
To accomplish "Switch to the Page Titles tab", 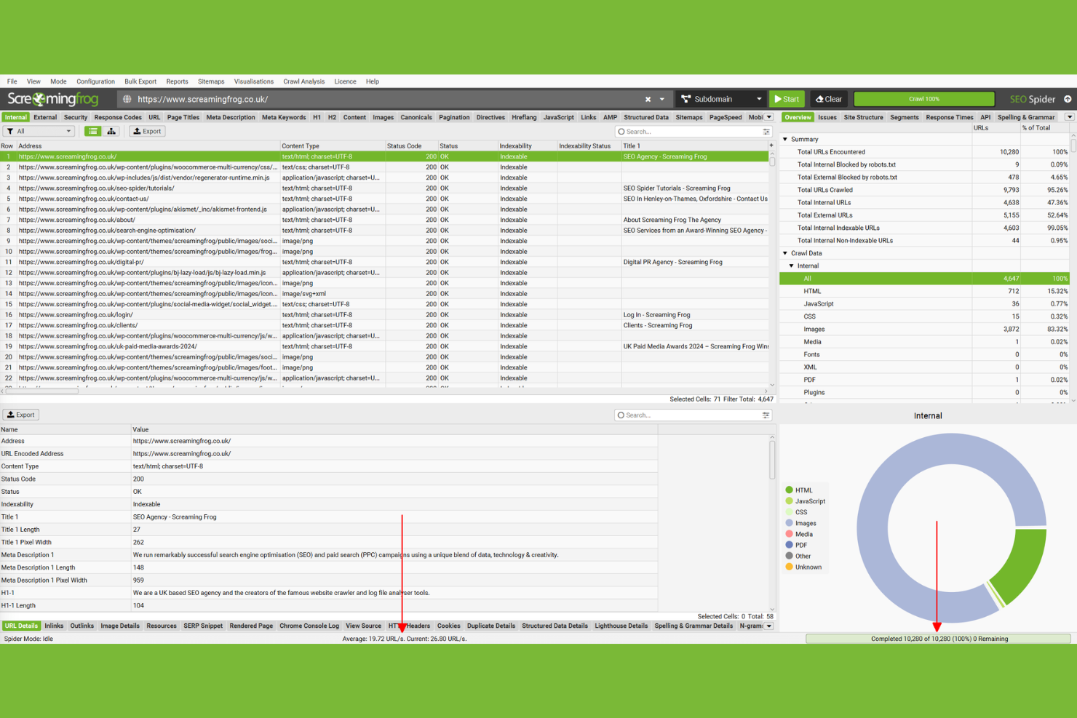I will tap(183, 117).
